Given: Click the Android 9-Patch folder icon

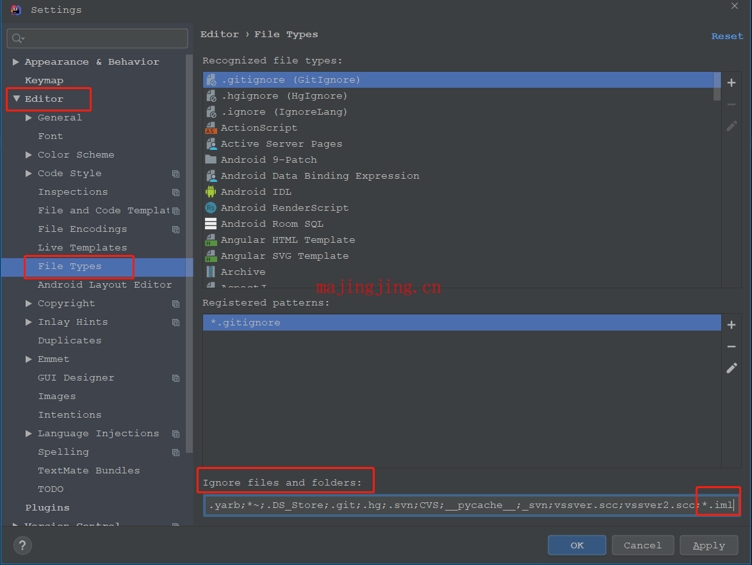Looking at the screenshot, I should point(211,160).
